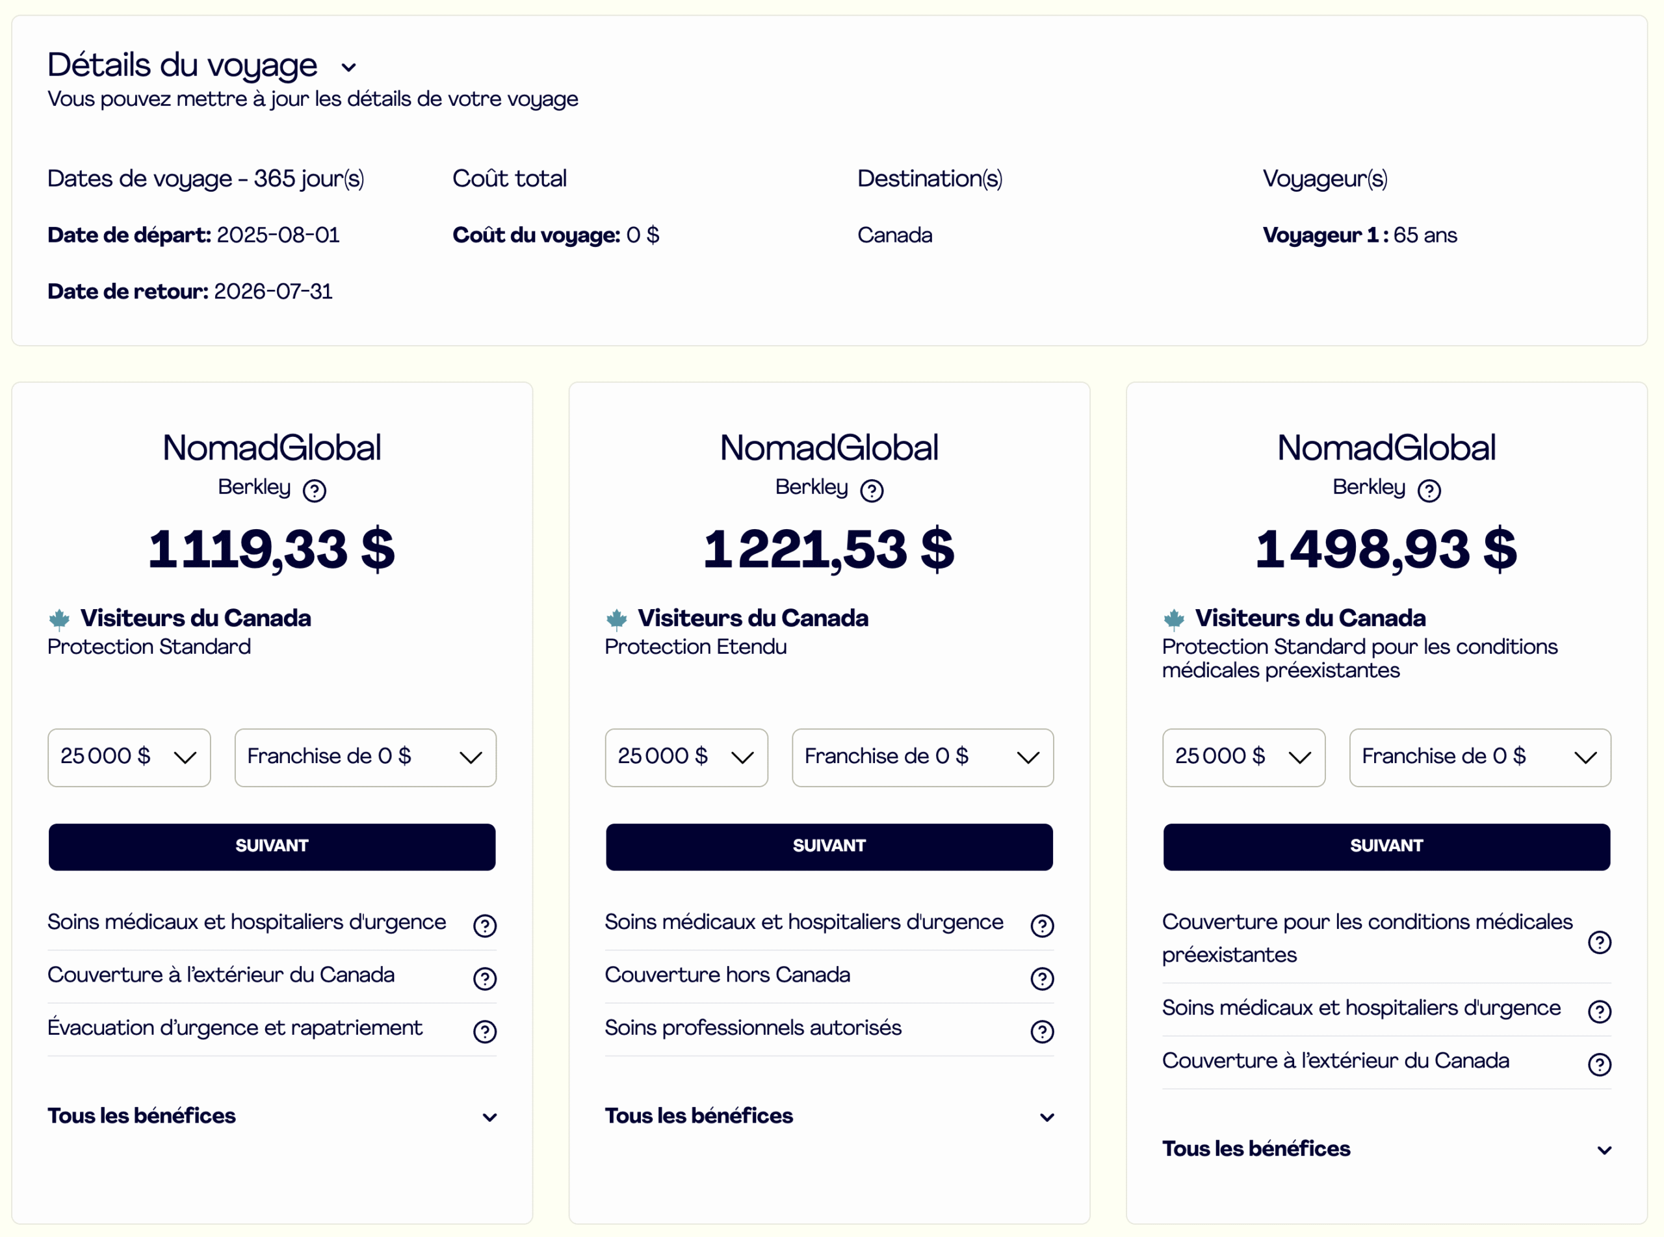Open Berkley info icon on 1119,33 $ plan
This screenshot has width=1664, height=1237.
click(315, 491)
